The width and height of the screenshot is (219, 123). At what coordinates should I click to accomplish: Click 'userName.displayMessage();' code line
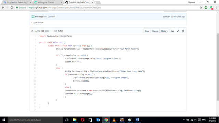coord(78,94)
